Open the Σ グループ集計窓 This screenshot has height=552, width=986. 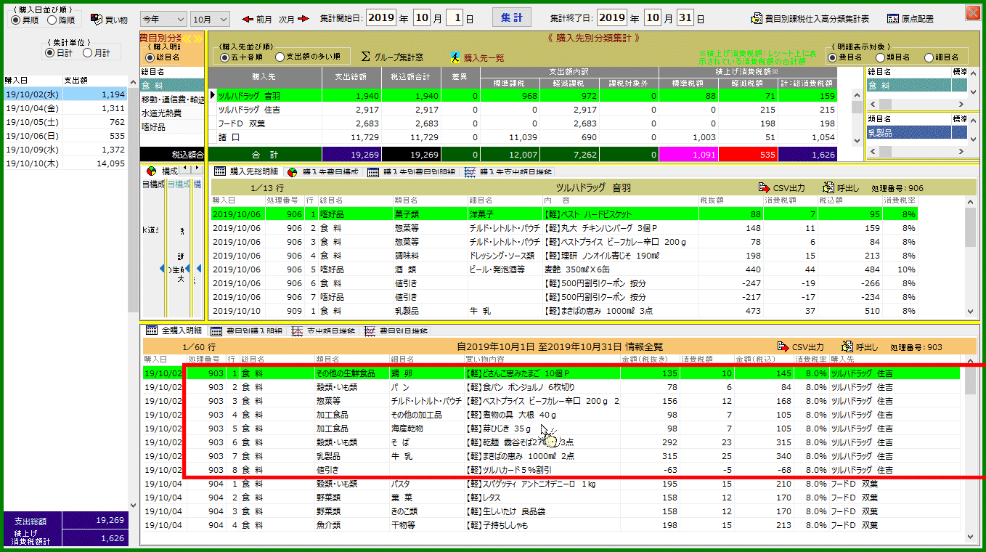tap(393, 57)
